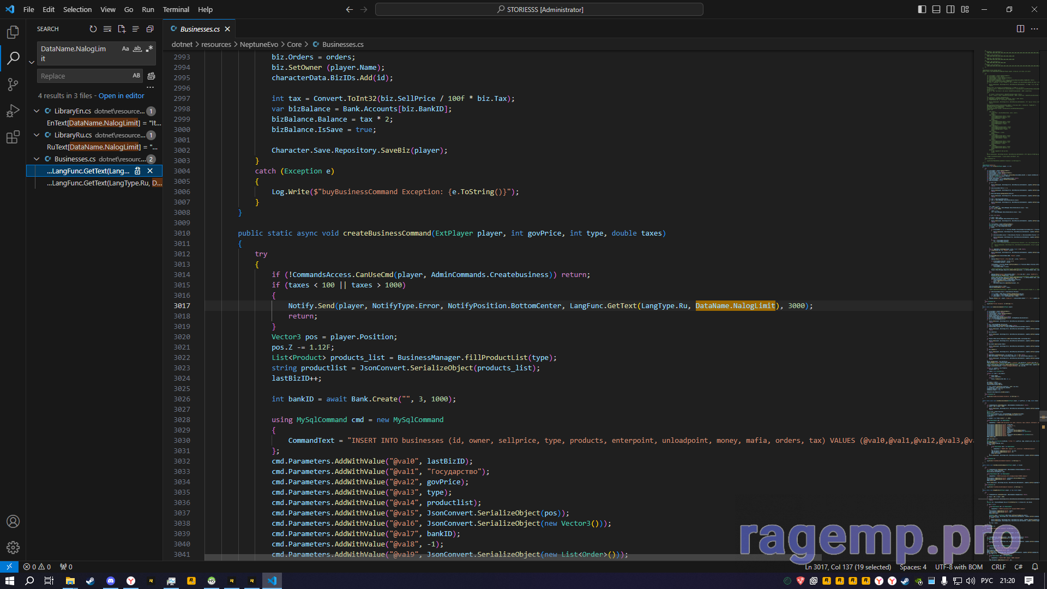Open the notifications bell in the status bar
The image size is (1047, 589).
click(x=1035, y=567)
